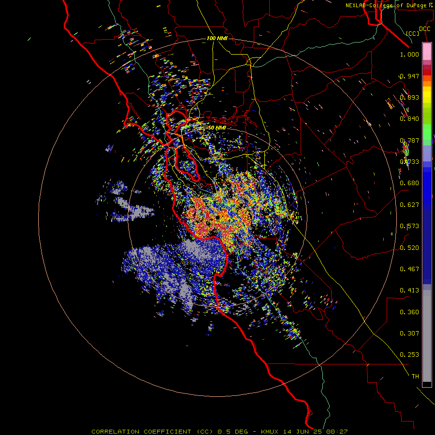Select the 0.787 scale value

tap(409, 140)
